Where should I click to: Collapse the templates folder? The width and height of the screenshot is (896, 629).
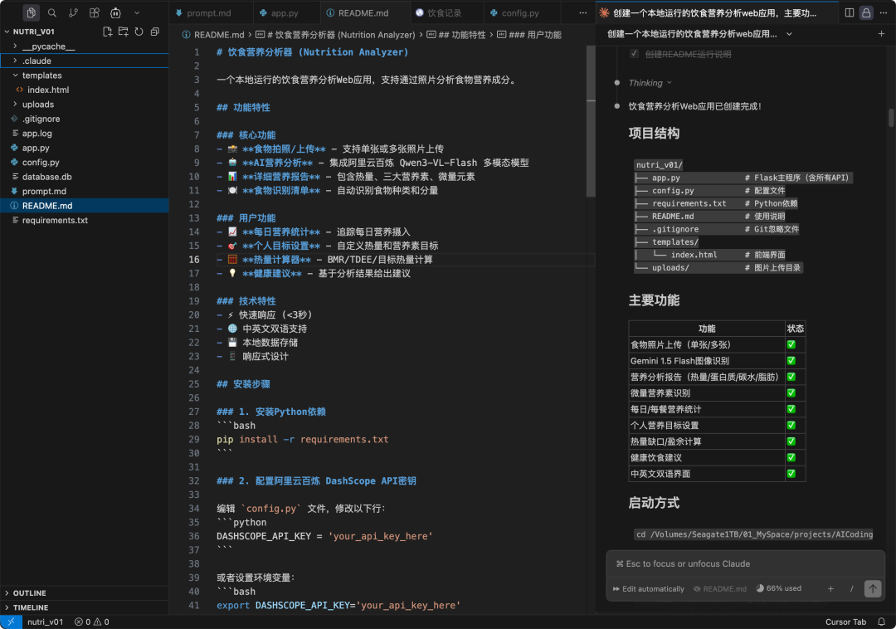[x=41, y=76]
